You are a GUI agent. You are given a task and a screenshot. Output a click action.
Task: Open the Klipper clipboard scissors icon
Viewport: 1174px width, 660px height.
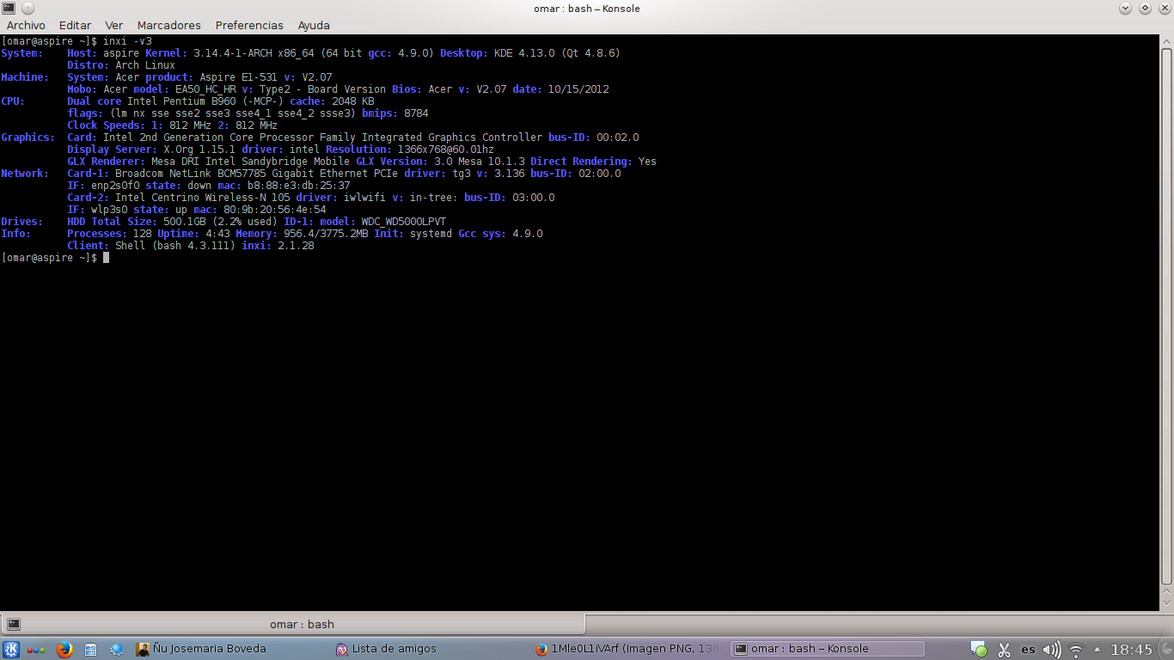pos(1003,650)
